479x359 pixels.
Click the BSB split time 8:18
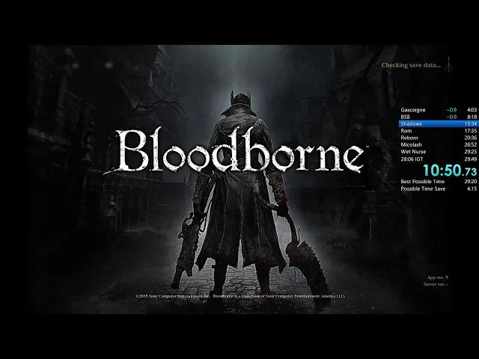click(x=472, y=117)
